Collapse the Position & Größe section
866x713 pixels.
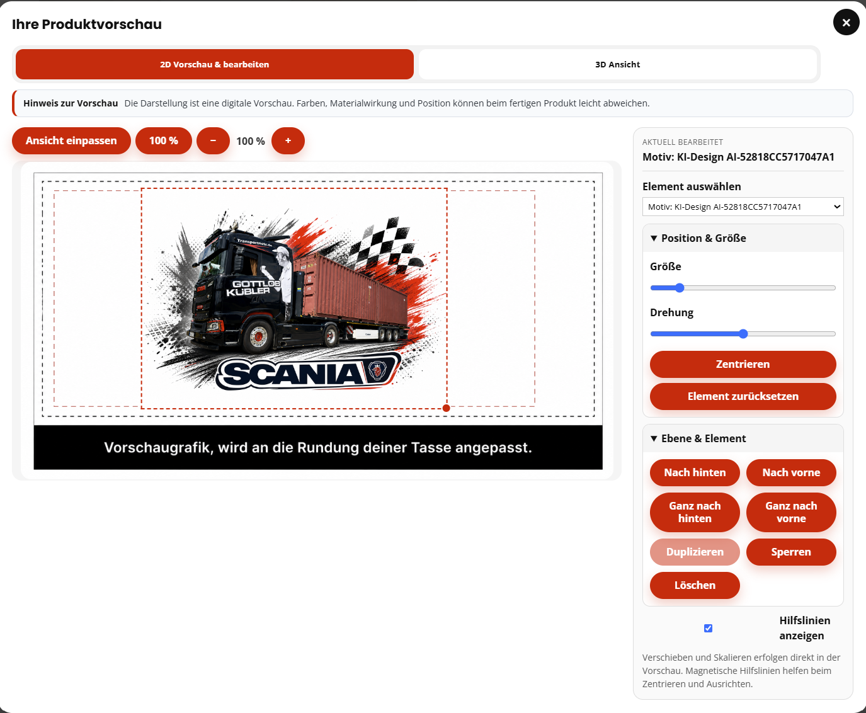(x=743, y=238)
